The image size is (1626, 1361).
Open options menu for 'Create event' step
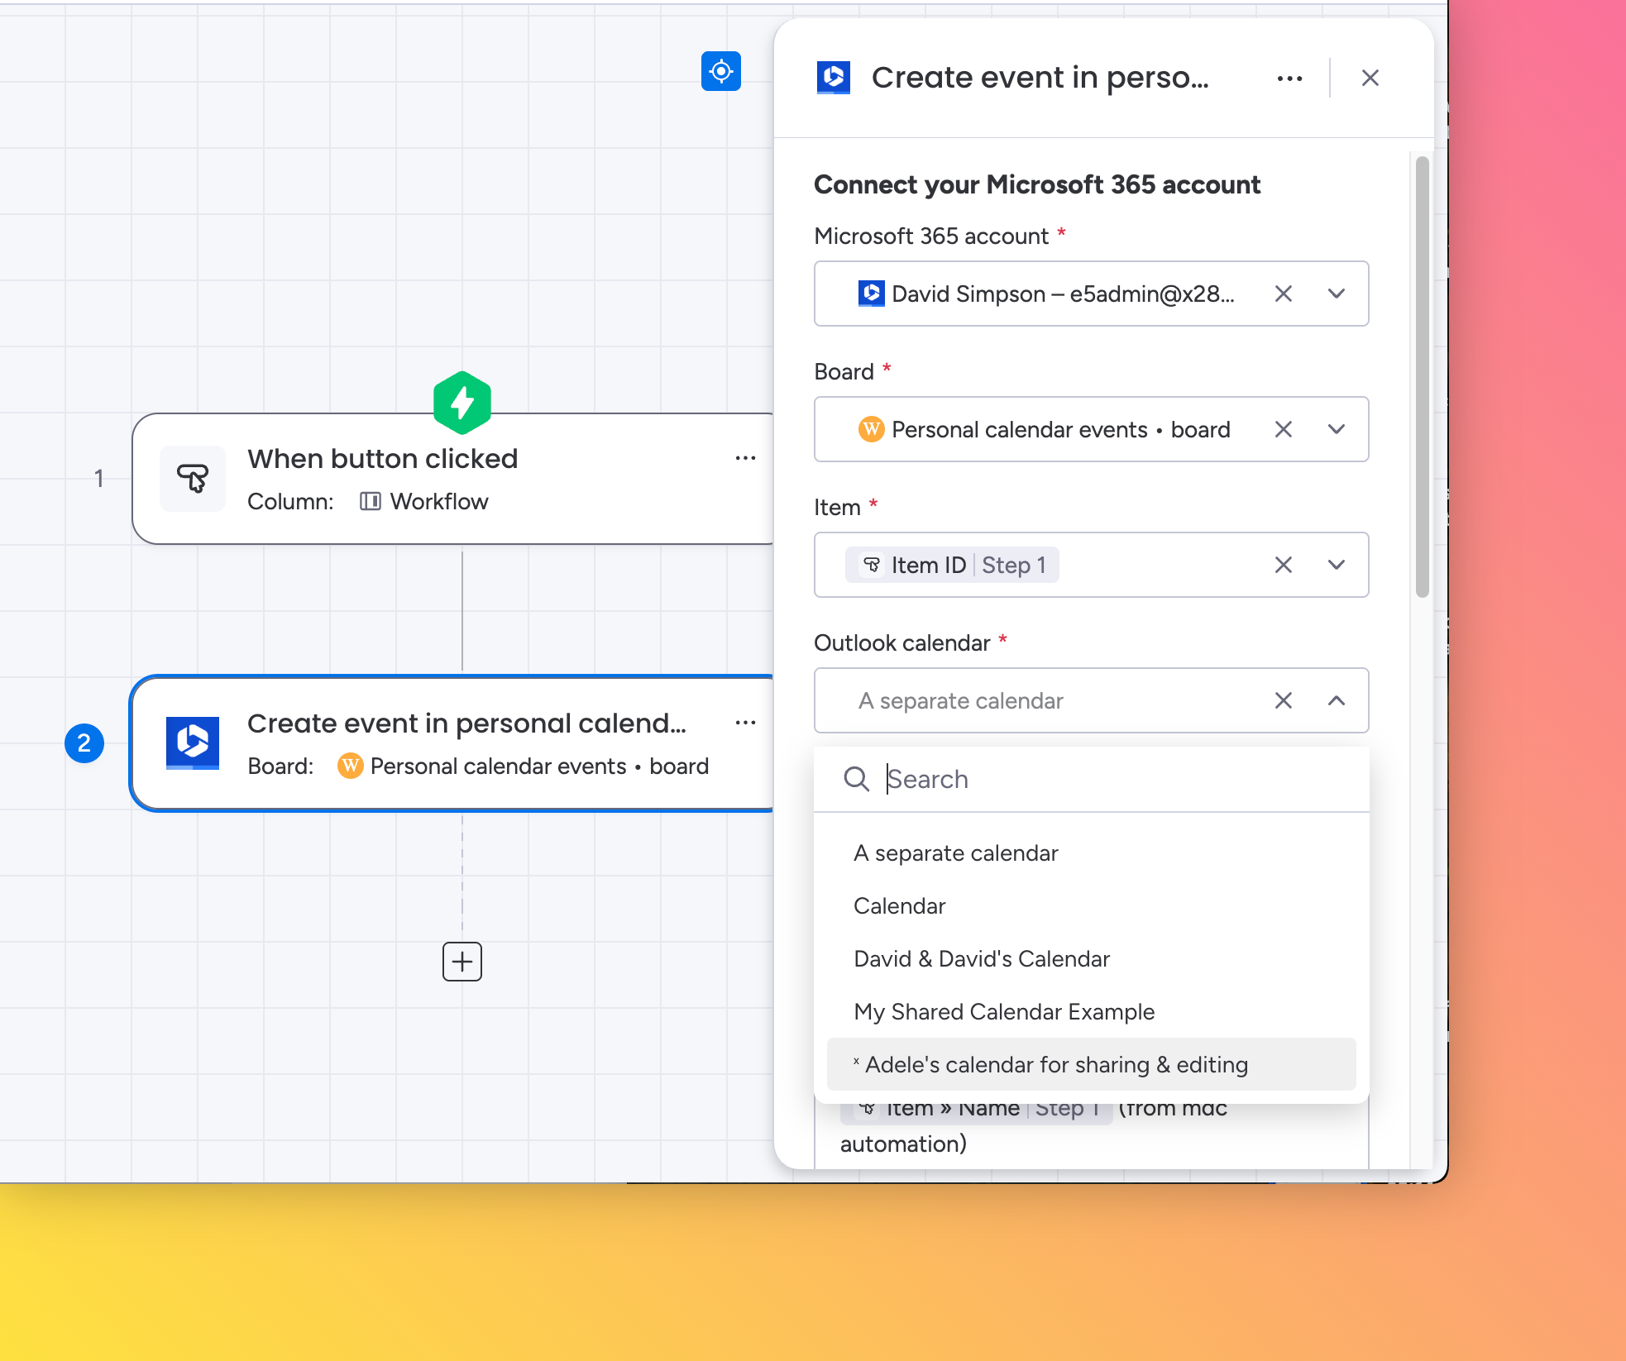click(x=745, y=723)
